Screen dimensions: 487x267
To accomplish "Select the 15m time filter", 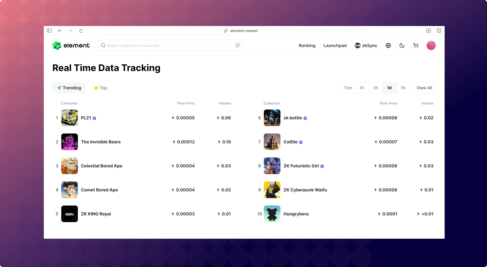I will (x=348, y=88).
